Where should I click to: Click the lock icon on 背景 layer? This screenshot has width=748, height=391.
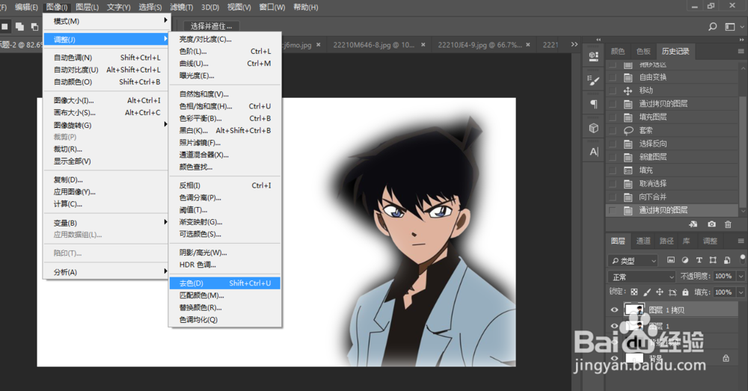(x=726, y=358)
